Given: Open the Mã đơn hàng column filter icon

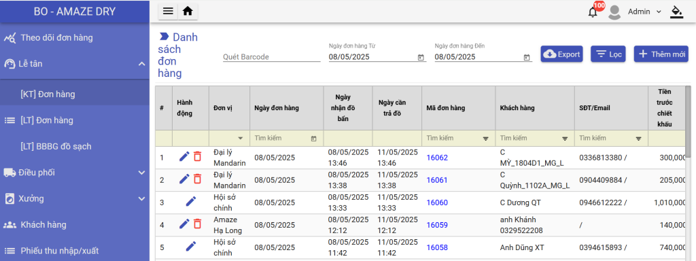Looking at the screenshot, I should coord(486,139).
